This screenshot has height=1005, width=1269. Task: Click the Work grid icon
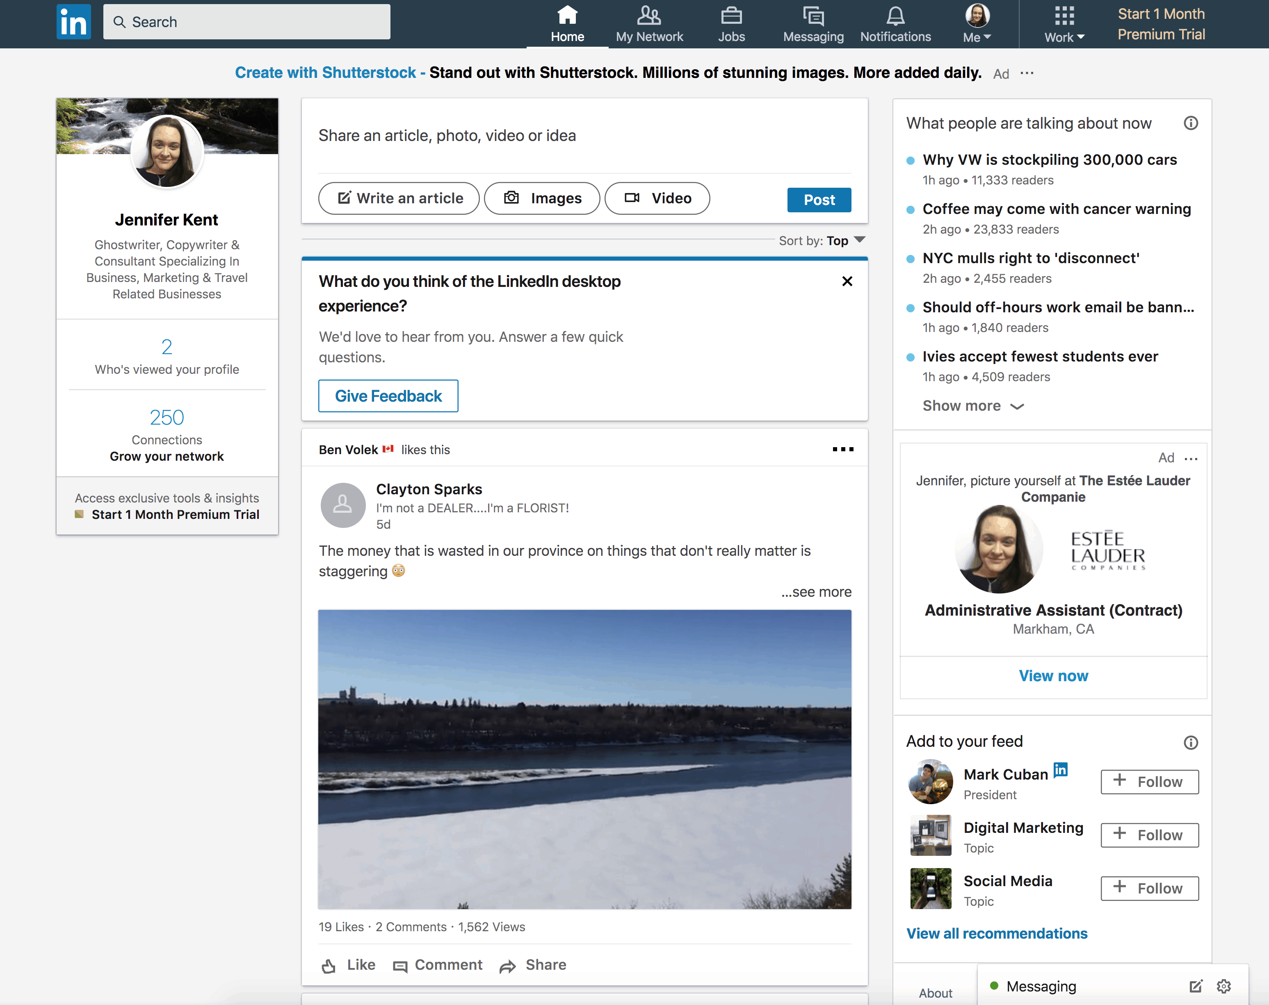[x=1062, y=16]
